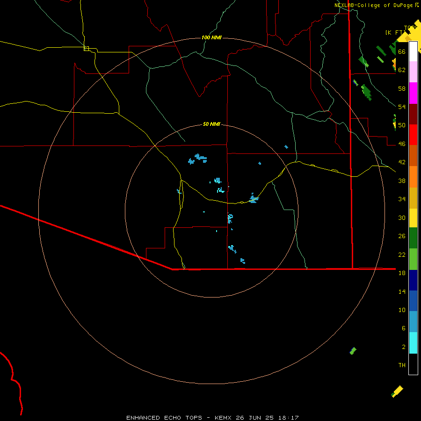Click the bright red legend swatch
421x421 pixels.
point(413,135)
